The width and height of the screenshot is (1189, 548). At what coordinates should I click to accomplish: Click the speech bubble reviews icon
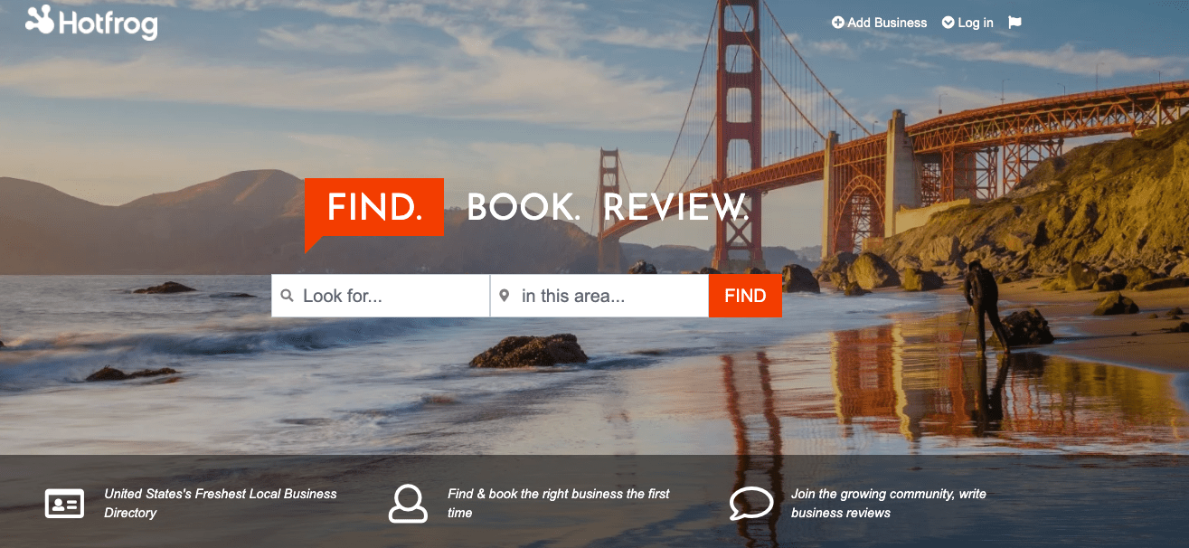(x=751, y=503)
